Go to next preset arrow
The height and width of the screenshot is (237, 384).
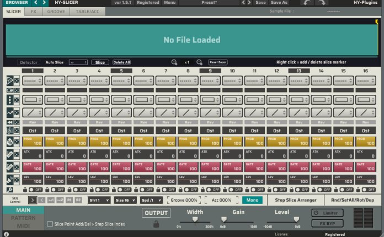pos(249,2)
